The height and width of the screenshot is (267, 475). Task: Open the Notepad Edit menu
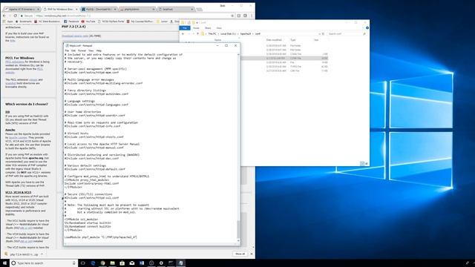coord(73,50)
